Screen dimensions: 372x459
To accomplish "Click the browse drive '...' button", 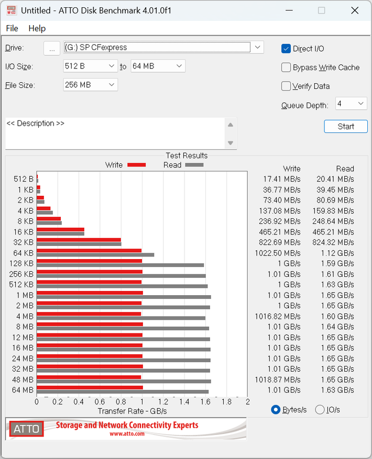I will pos(52,48).
